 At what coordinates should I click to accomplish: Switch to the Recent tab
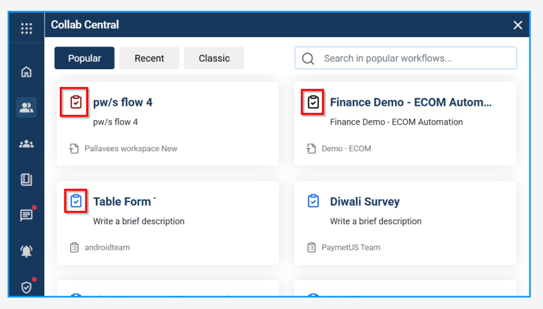(x=149, y=59)
